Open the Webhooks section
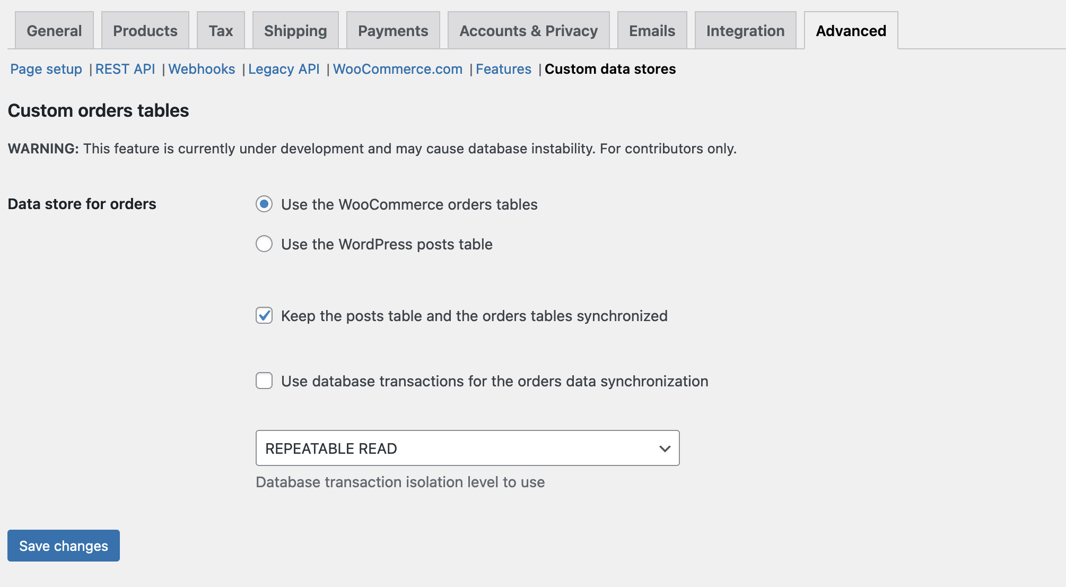1066x587 pixels. tap(202, 69)
